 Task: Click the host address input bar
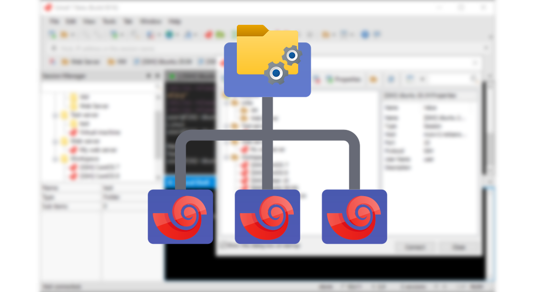click(269, 48)
